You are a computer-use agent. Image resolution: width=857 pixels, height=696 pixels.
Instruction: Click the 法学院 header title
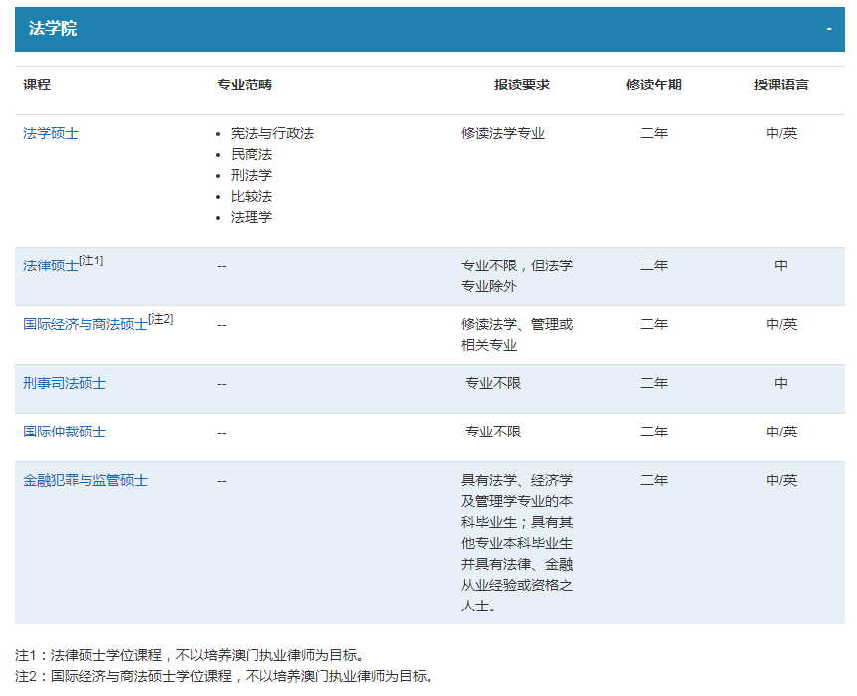coord(53,29)
